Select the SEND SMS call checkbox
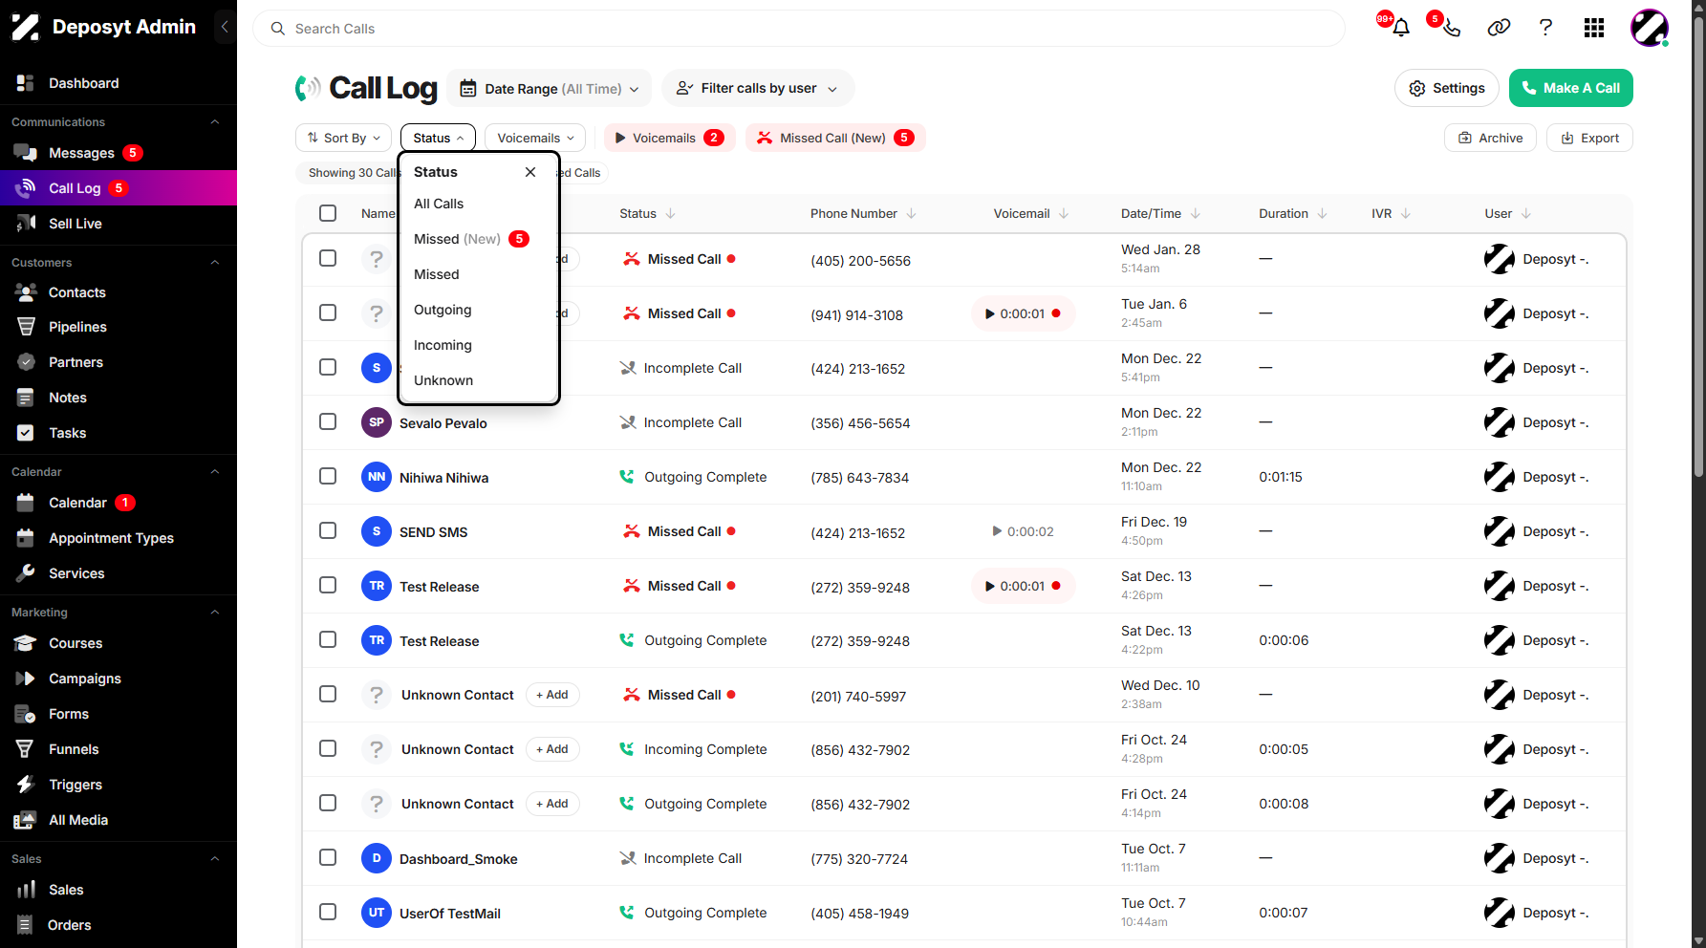This screenshot has width=1706, height=948. click(x=328, y=530)
